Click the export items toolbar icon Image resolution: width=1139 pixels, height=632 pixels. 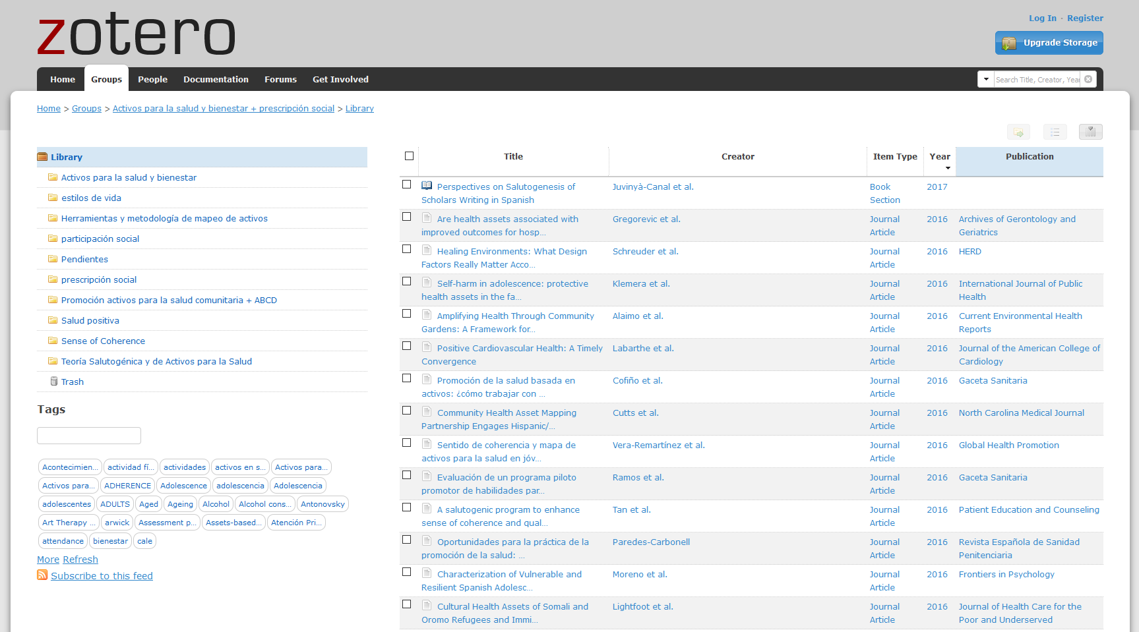click(1018, 132)
